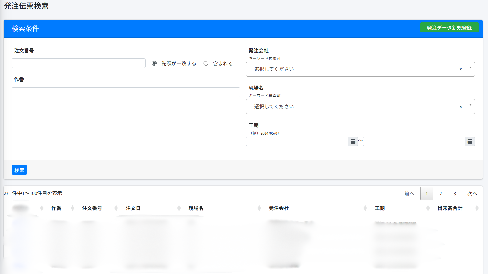The image size is (488, 274).
Task: Click the green 発注データ新規登録 button
Action: tap(449, 28)
